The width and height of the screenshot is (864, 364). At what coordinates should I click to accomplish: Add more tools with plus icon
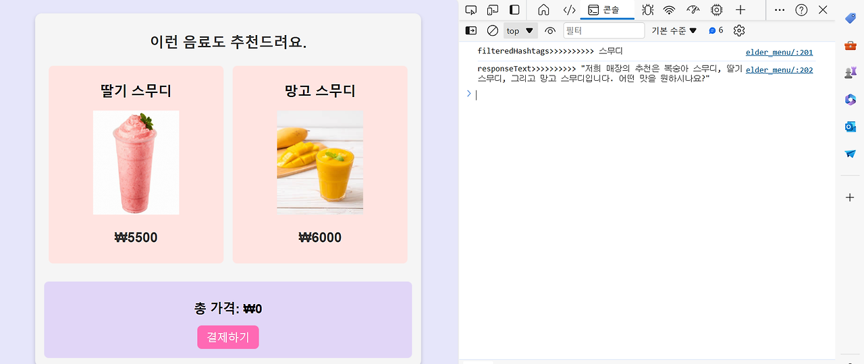pyautogui.click(x=740, y=10)
